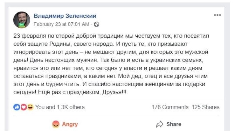Open the three-dot post options menu
235x137 pixels.
pos(217,15)
